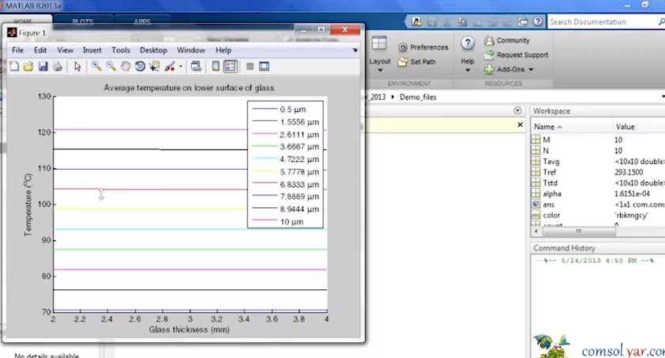Open the Tools menu in Figure window
This screenshot has width=665, height=358.
point(121,50)
